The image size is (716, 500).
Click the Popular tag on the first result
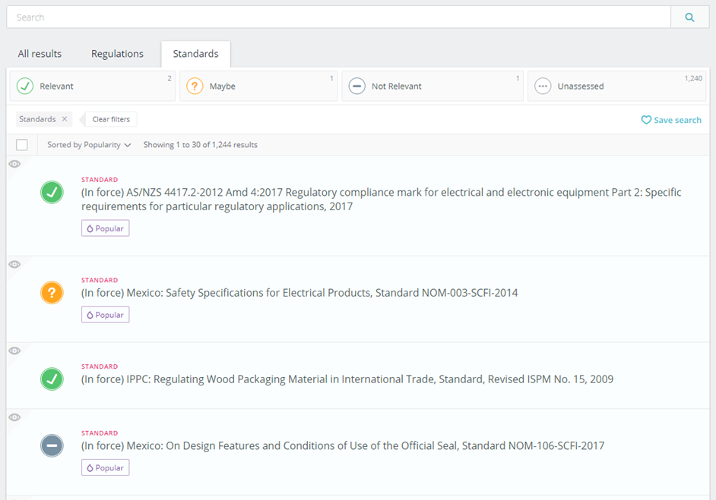105,228
